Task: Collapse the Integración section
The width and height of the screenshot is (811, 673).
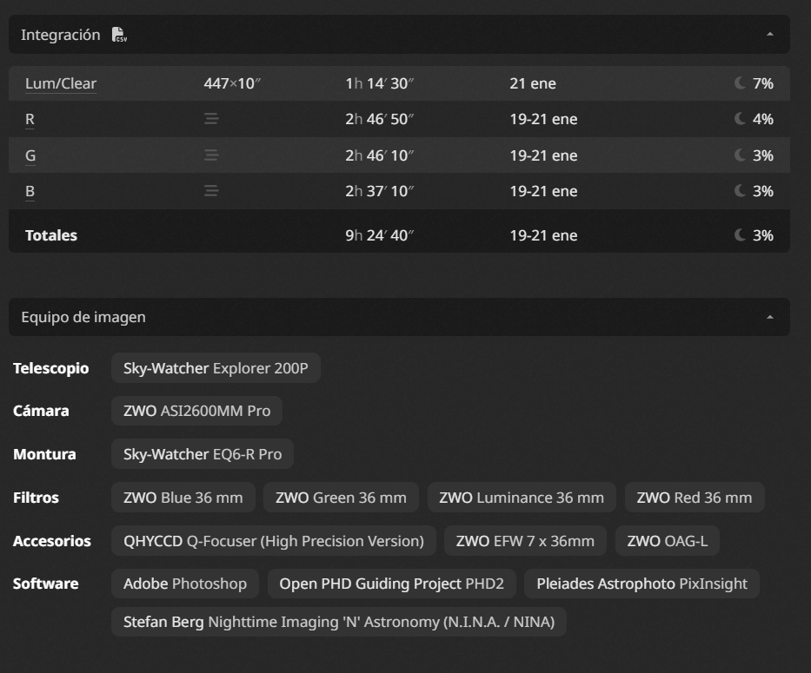Action: tap(769, 34)
